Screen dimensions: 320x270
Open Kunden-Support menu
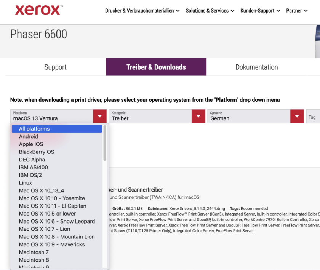(x=260, y=11)
